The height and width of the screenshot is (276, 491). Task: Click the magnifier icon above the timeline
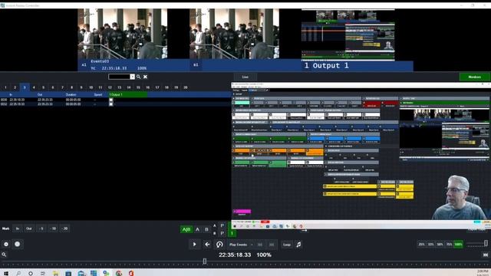[x=4, y=255]
